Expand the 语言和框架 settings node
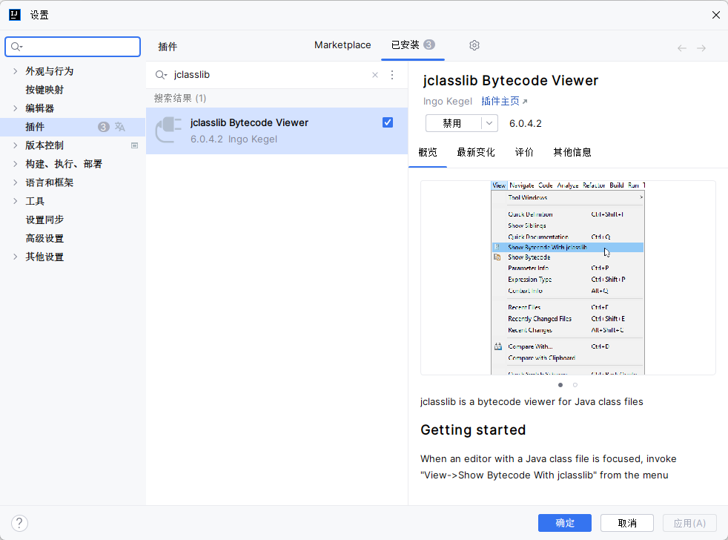Screen dimensions: 728x540 (x=16, y=182)
